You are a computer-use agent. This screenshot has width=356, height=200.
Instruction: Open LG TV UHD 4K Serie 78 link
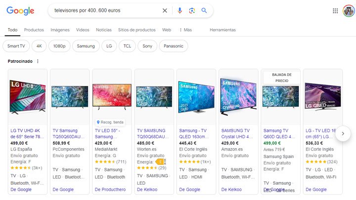[x=27, y=133]
